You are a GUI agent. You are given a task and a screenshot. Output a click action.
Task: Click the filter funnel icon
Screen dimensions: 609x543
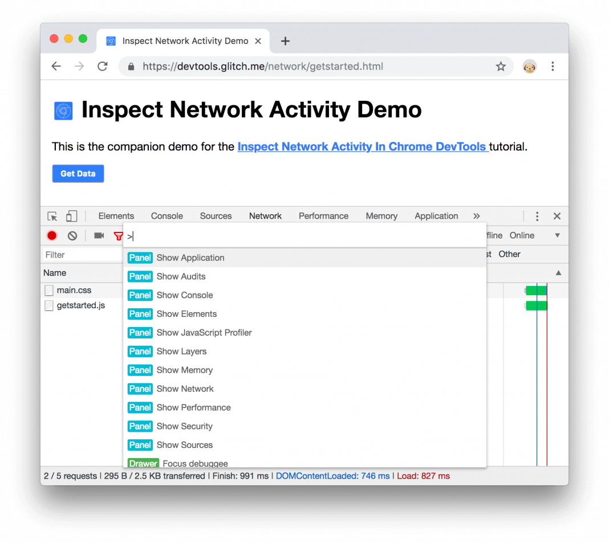[118, 235]
